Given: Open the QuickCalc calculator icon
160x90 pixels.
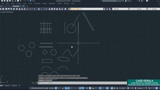Looking at the screenshot, I should (62, 9).
